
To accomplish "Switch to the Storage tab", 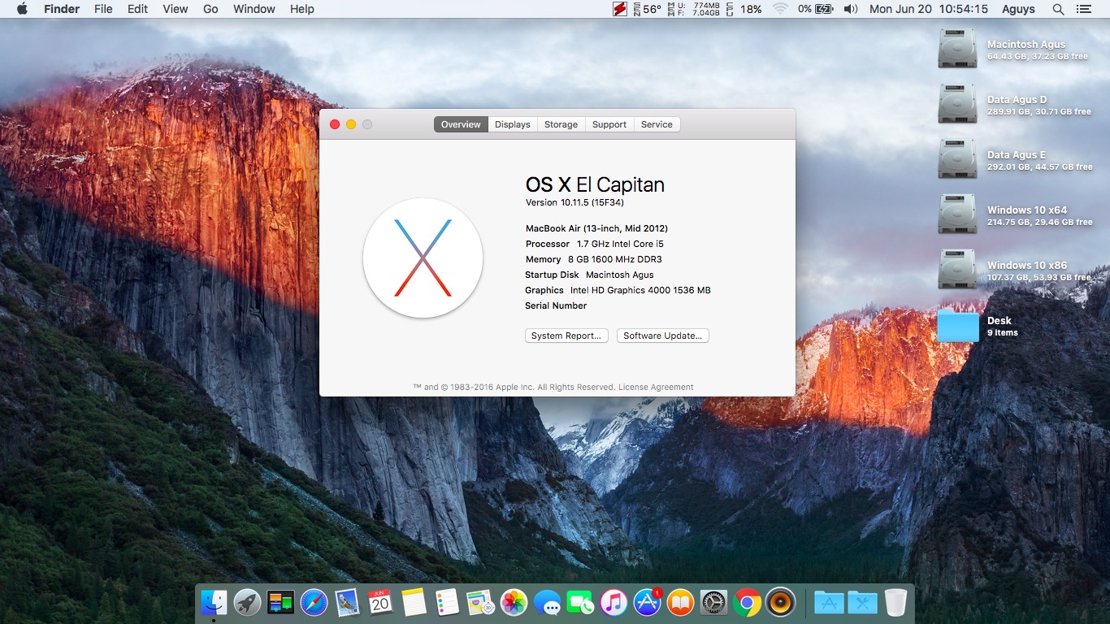I will click(x=561, y=124).
